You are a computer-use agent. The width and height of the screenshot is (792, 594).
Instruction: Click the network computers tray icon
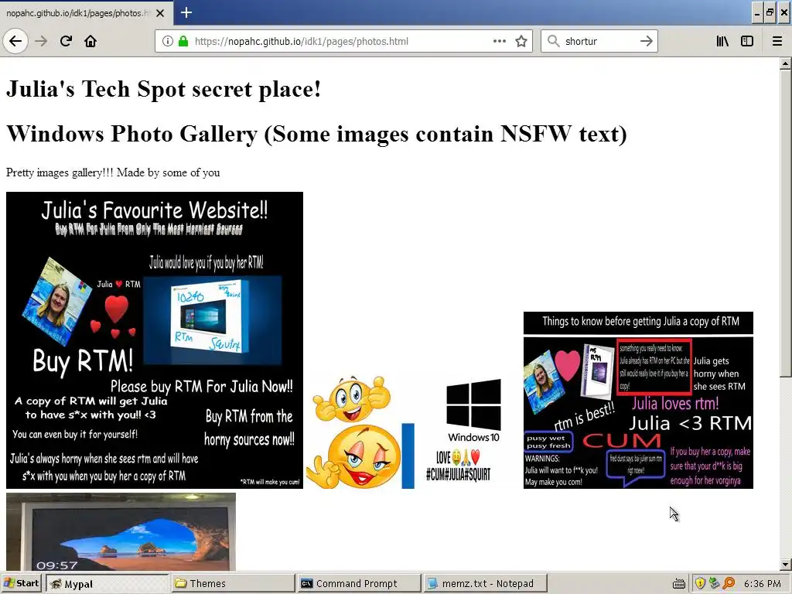714,583
